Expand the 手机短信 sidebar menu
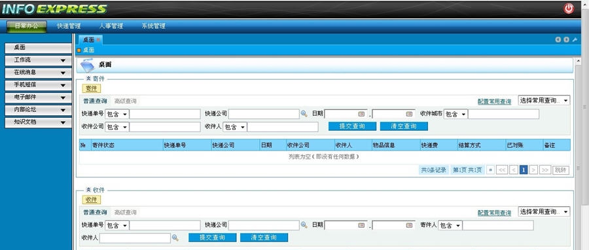589x250 pixels. pyautogui.click(x=38, y=85)
